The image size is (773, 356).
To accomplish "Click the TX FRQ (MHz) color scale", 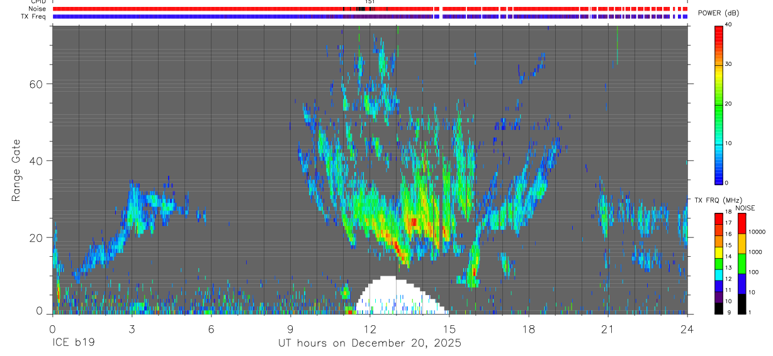I will 719,263.
